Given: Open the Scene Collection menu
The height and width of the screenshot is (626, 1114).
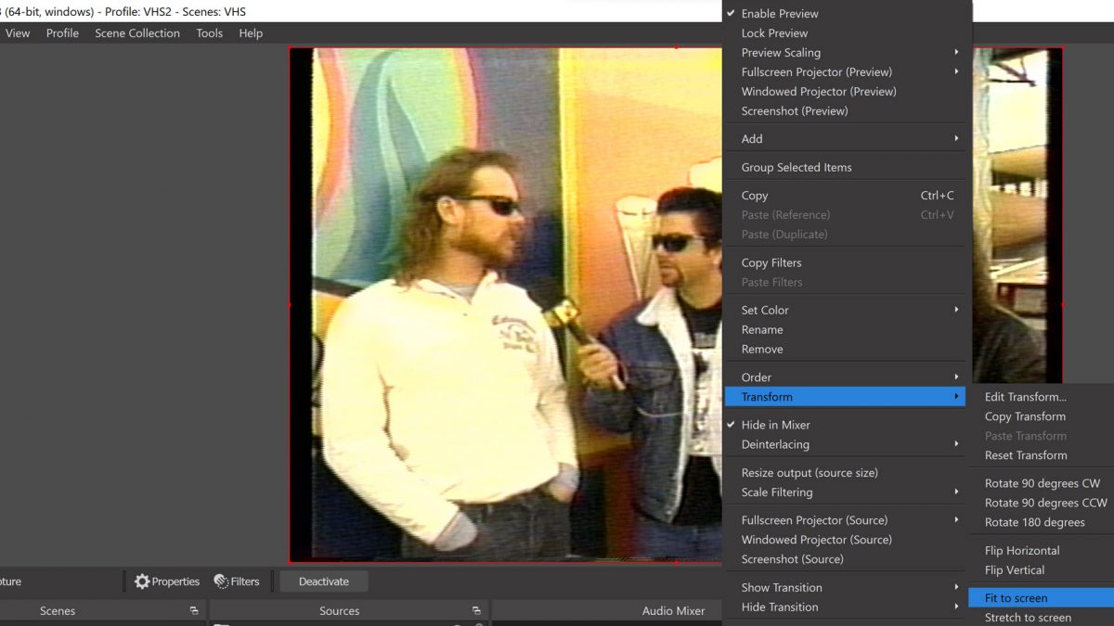Looking at the screenshot, I should click(137, 33).
